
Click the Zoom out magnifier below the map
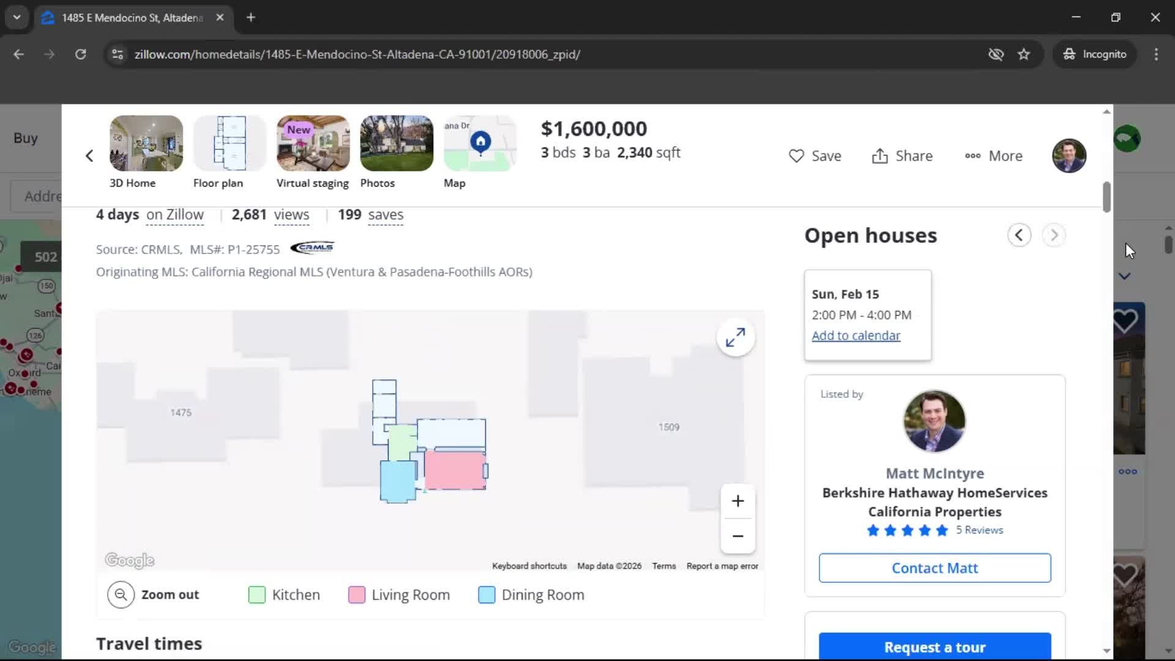(121, 594)
